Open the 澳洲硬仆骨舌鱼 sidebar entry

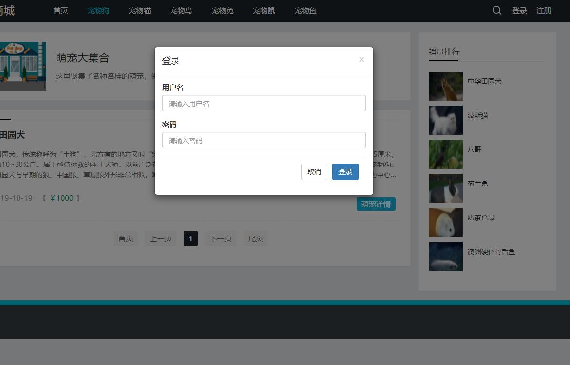pos(445,256)
